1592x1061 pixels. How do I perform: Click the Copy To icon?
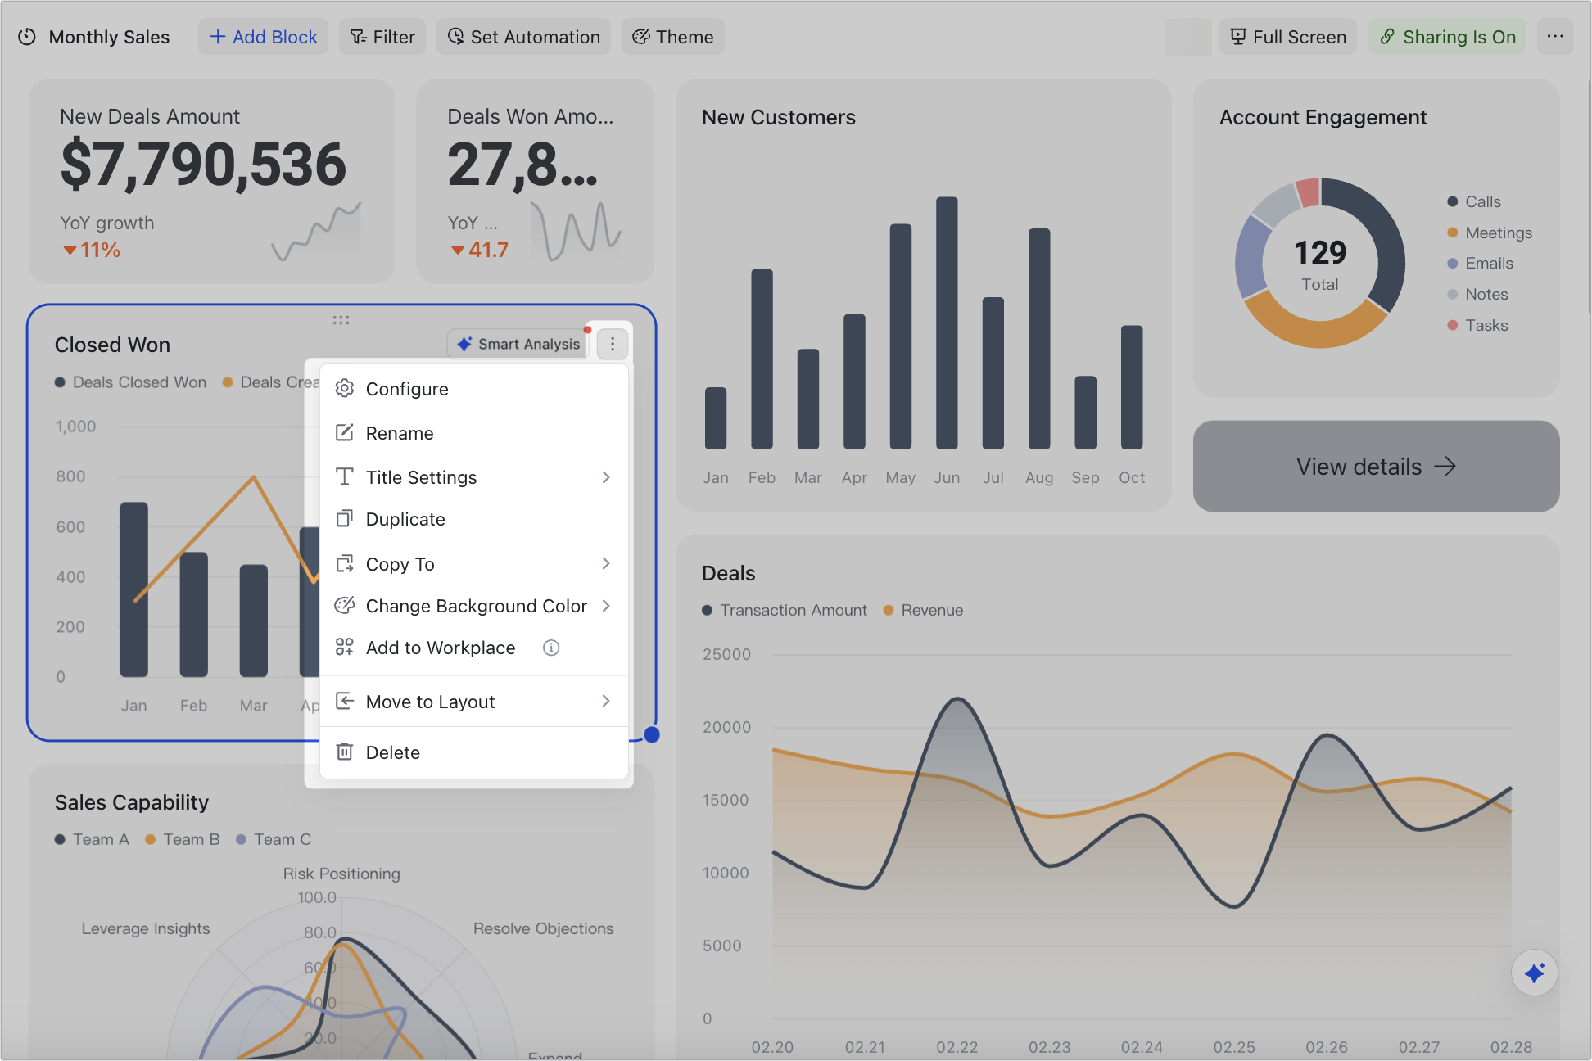pos(345,563)
